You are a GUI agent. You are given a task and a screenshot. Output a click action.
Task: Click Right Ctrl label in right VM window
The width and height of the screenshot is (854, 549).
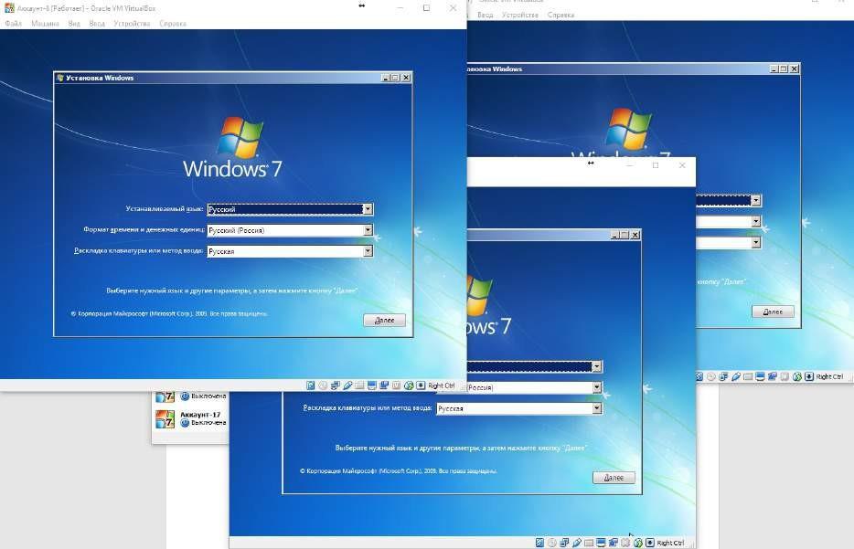pyautogui.click(x=829, y=376)
